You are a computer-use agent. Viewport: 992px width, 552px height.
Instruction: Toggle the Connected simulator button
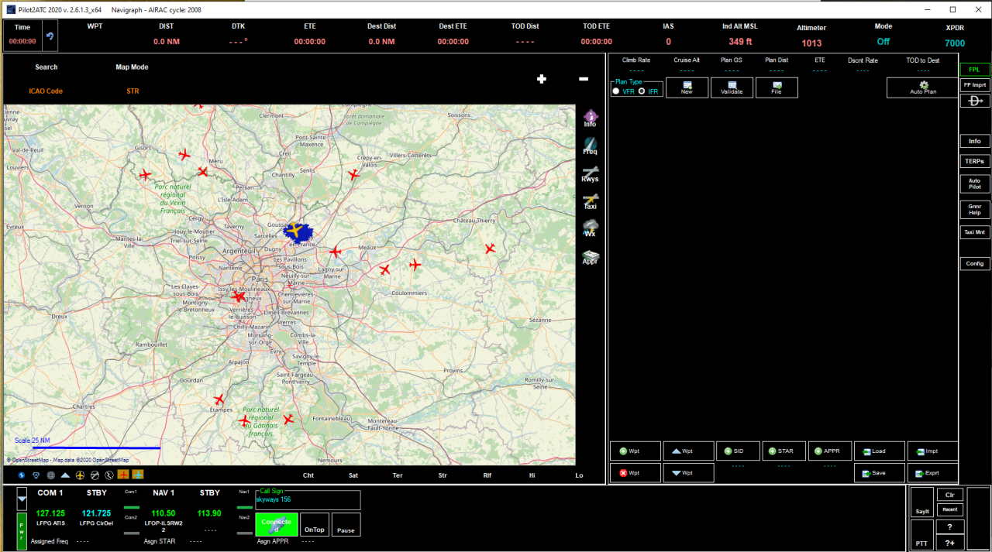[x=277, y=524]
